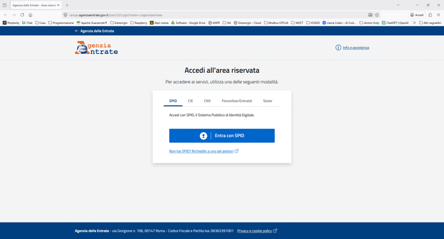The width and height of the screenshot is (444, 239).
Task: Expand the list all tabs chevron
Action: (398, 5)
